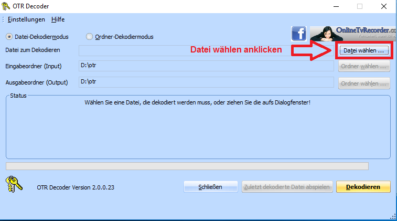This screenshot has width=397, height=221.
Task: Open the Facebook icon link
Action: click(299, 34)
